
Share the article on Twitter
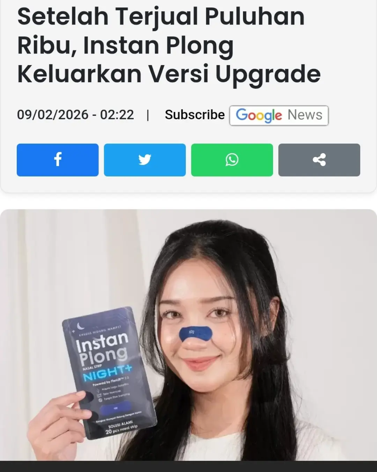tap(145, 160)
